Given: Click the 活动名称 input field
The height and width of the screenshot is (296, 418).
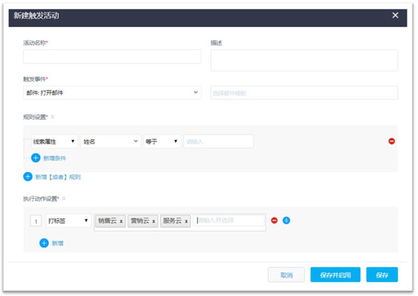Looking at the screenshot, I should (x=111, y=57).
